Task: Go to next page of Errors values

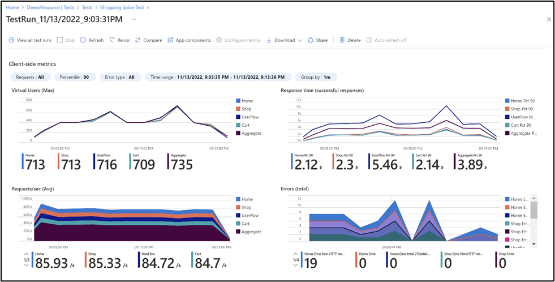Action: click(x=295, y=266)
